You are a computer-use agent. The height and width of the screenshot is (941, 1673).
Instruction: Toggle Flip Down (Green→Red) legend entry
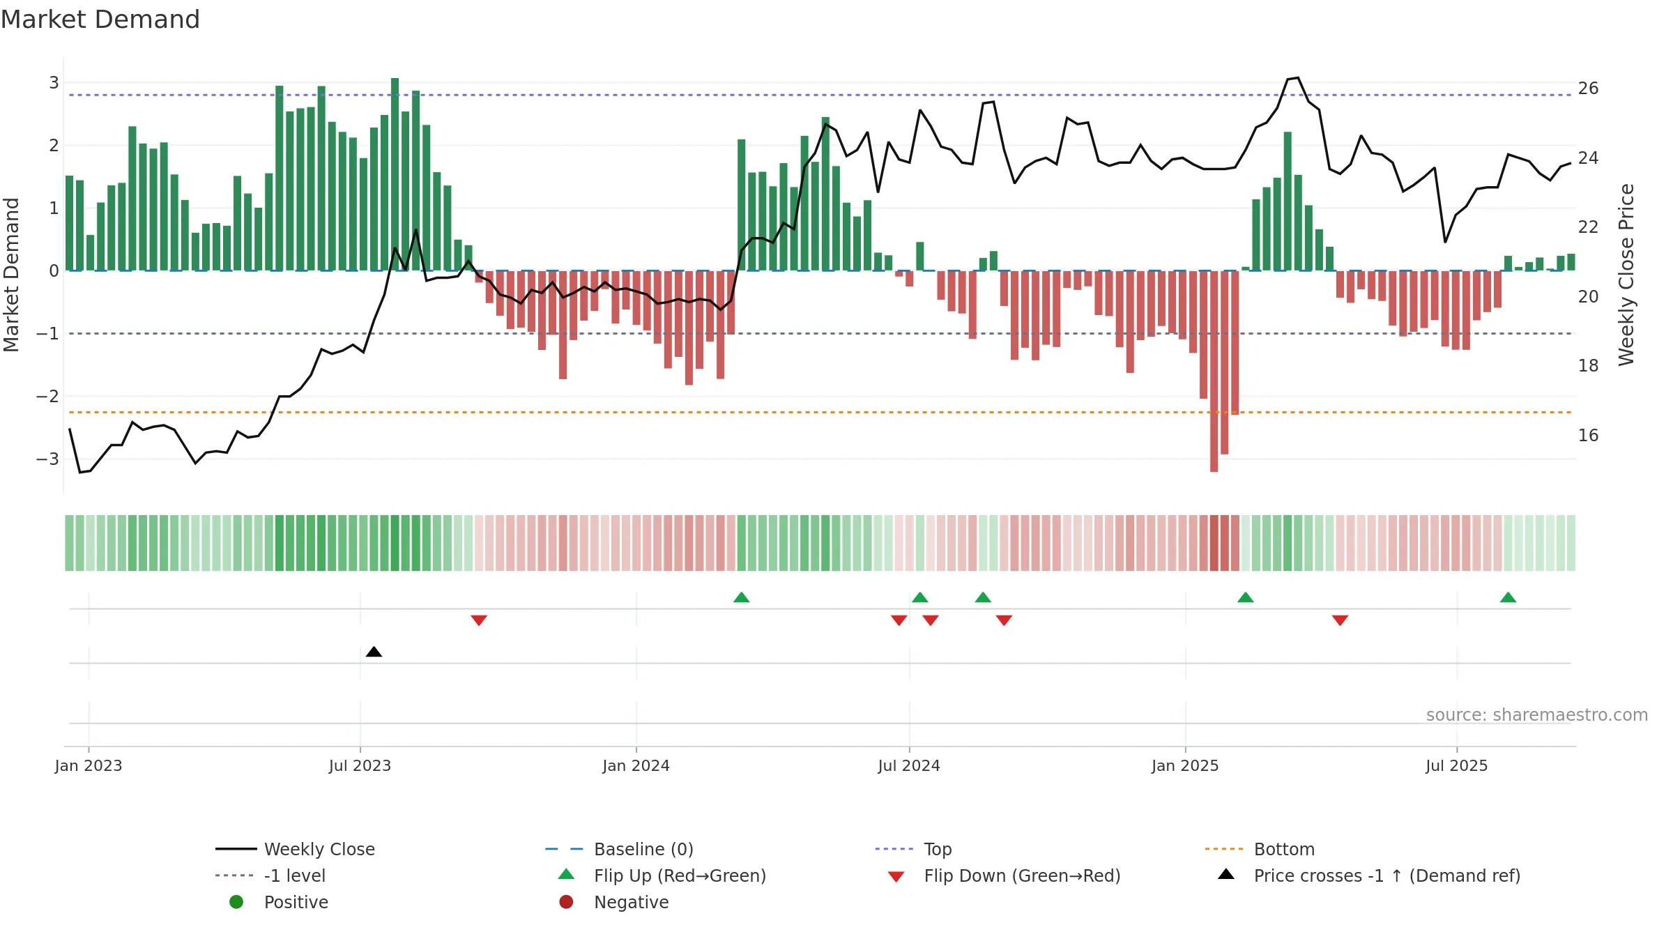tap(1004, 875)
